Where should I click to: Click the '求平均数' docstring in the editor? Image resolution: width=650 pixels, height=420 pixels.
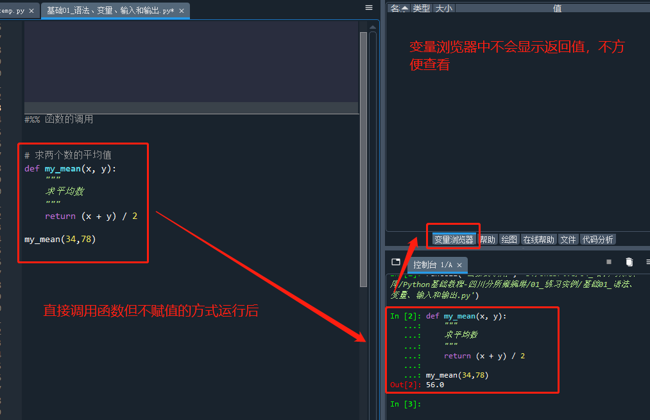pos(65,191)
